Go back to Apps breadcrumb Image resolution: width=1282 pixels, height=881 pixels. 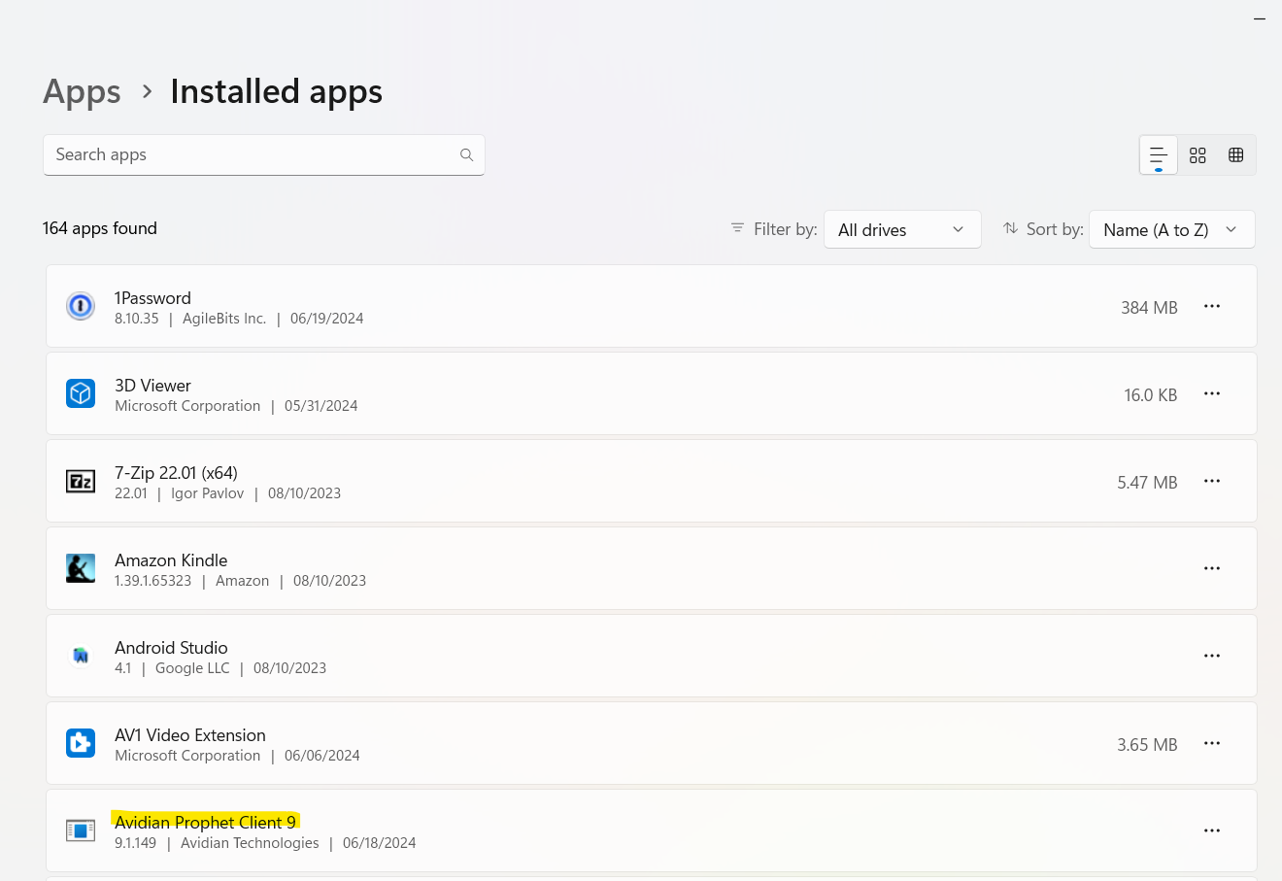click(82, 92)
